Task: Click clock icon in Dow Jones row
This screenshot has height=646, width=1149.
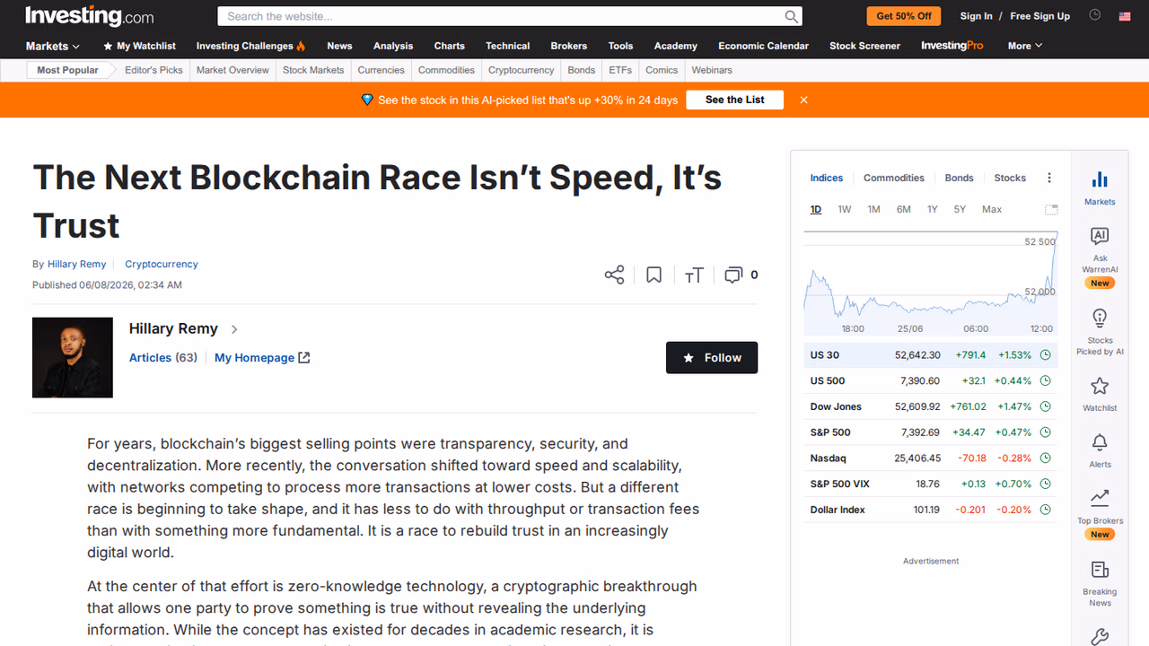Action: pyautogui.click(x=1045, y=406)
